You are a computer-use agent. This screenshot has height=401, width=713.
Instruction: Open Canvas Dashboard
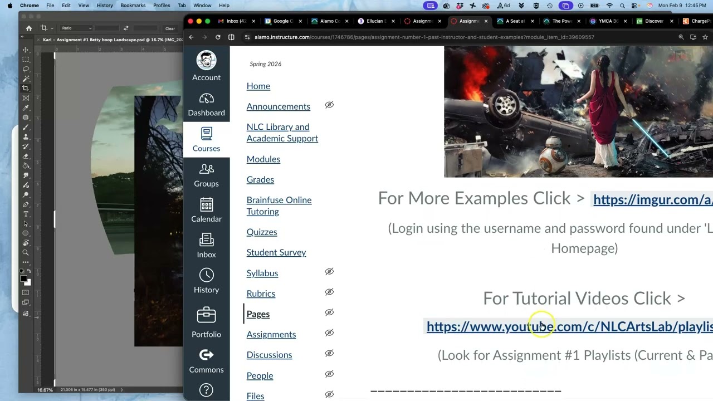206,104
